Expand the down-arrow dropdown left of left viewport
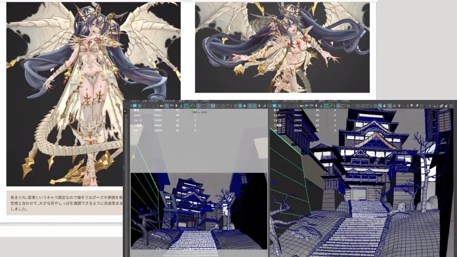The width and height of the screenshot is (457, 257). point(125,111)
